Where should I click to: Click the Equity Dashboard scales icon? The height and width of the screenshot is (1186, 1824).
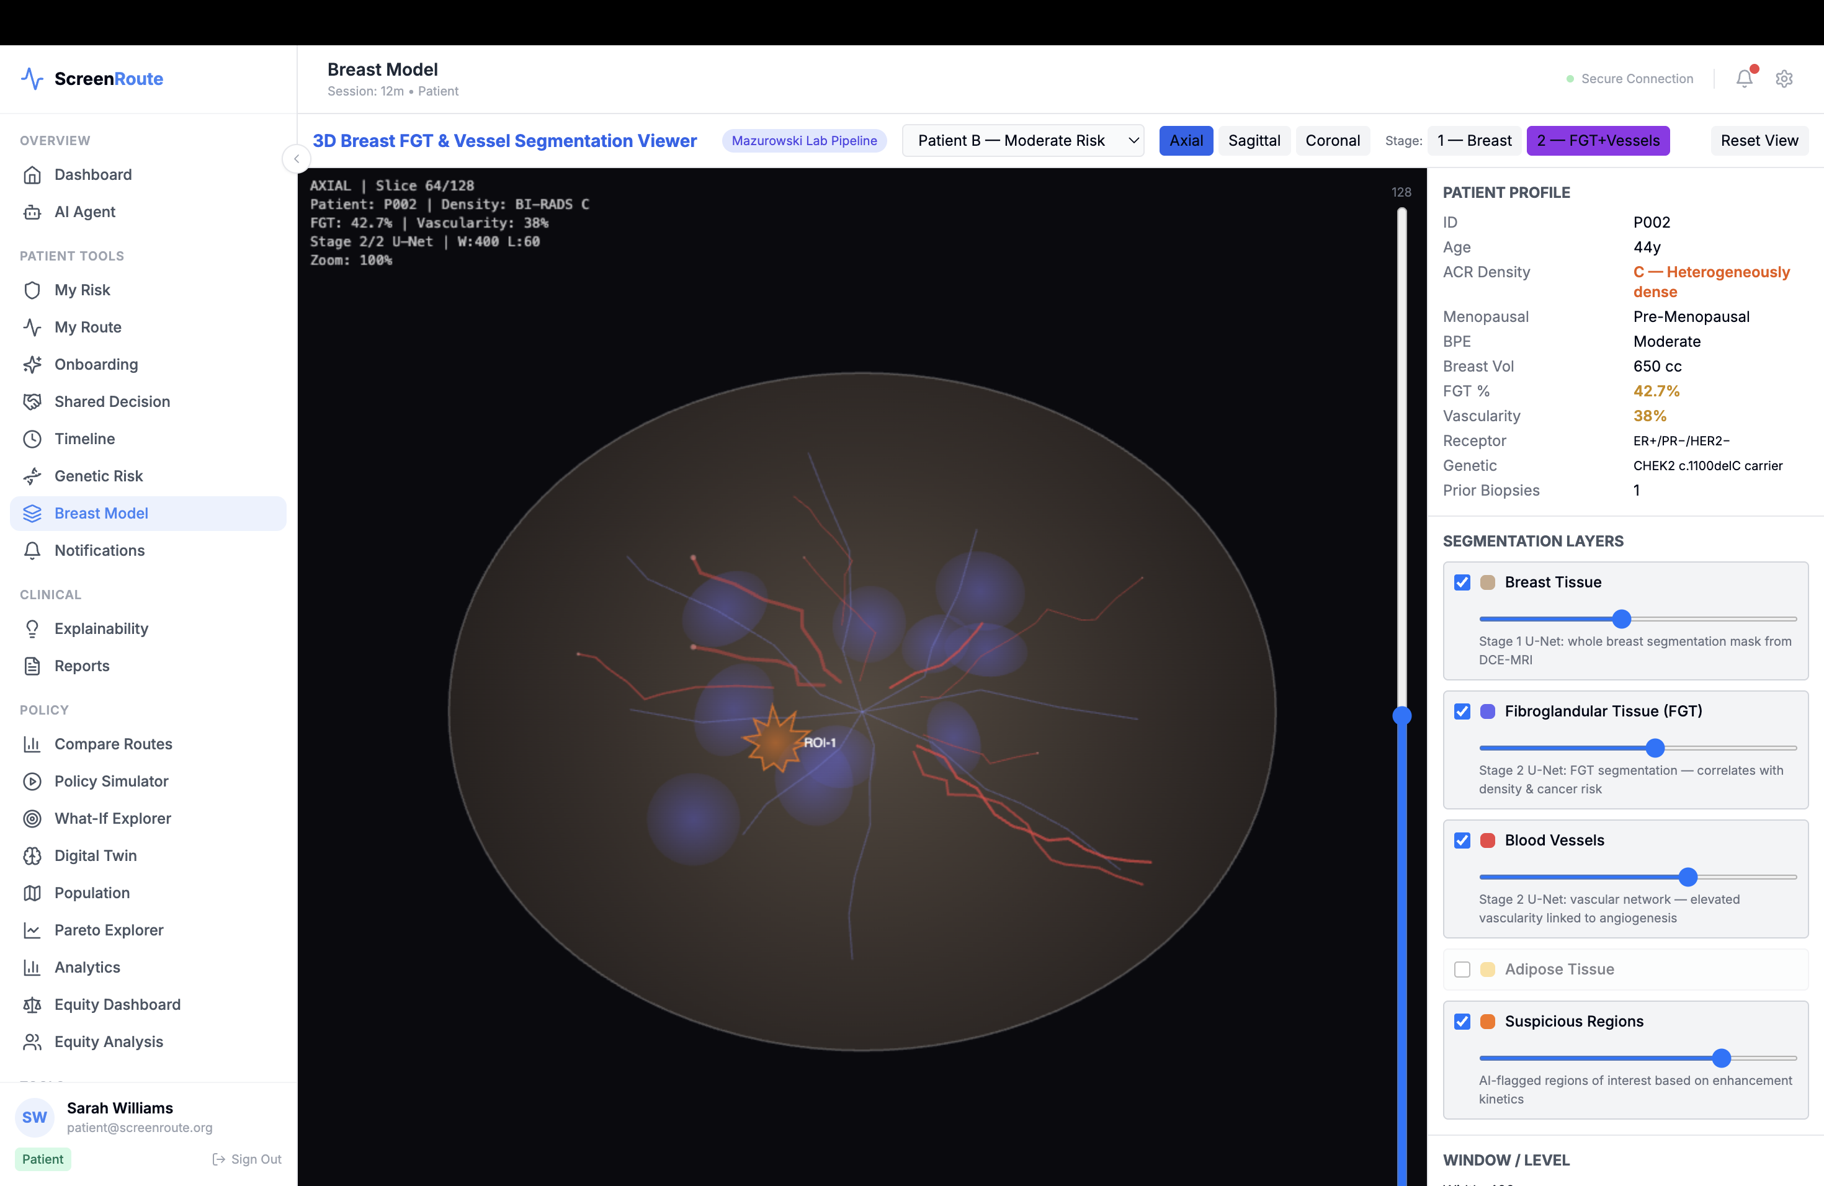click(32, 1004)
